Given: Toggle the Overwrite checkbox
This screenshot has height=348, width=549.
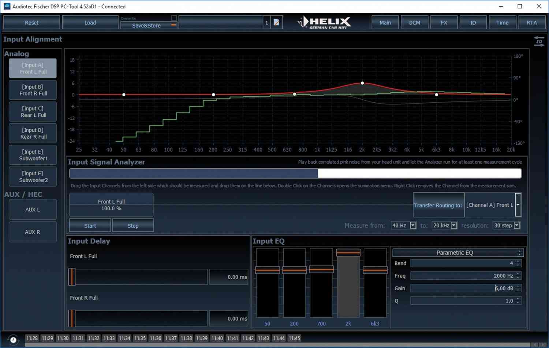Looking at the screenshot, I should [x=174, y=18].
